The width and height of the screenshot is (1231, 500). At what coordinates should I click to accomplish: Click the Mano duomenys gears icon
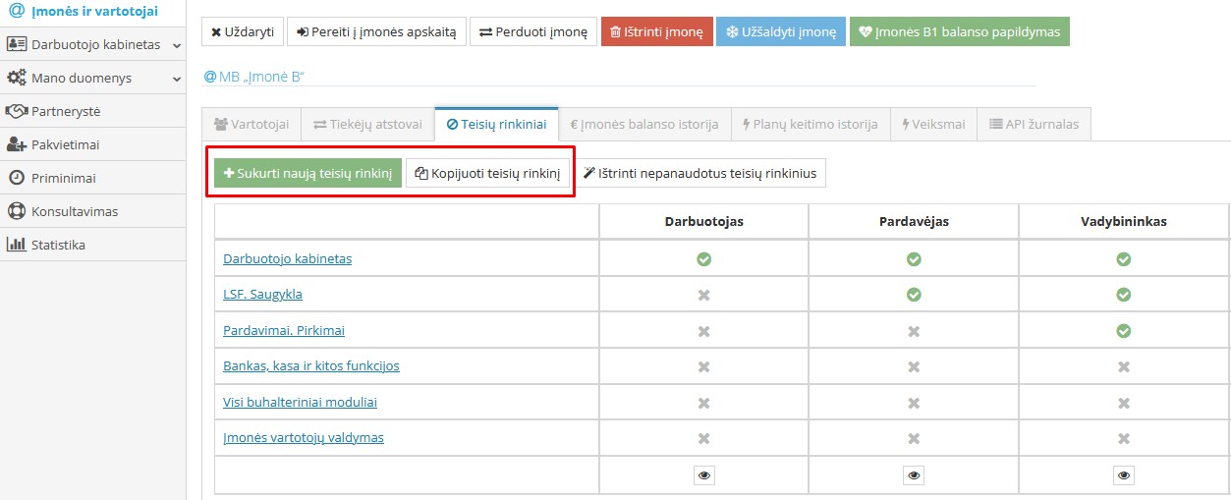(x=16, y=78)
